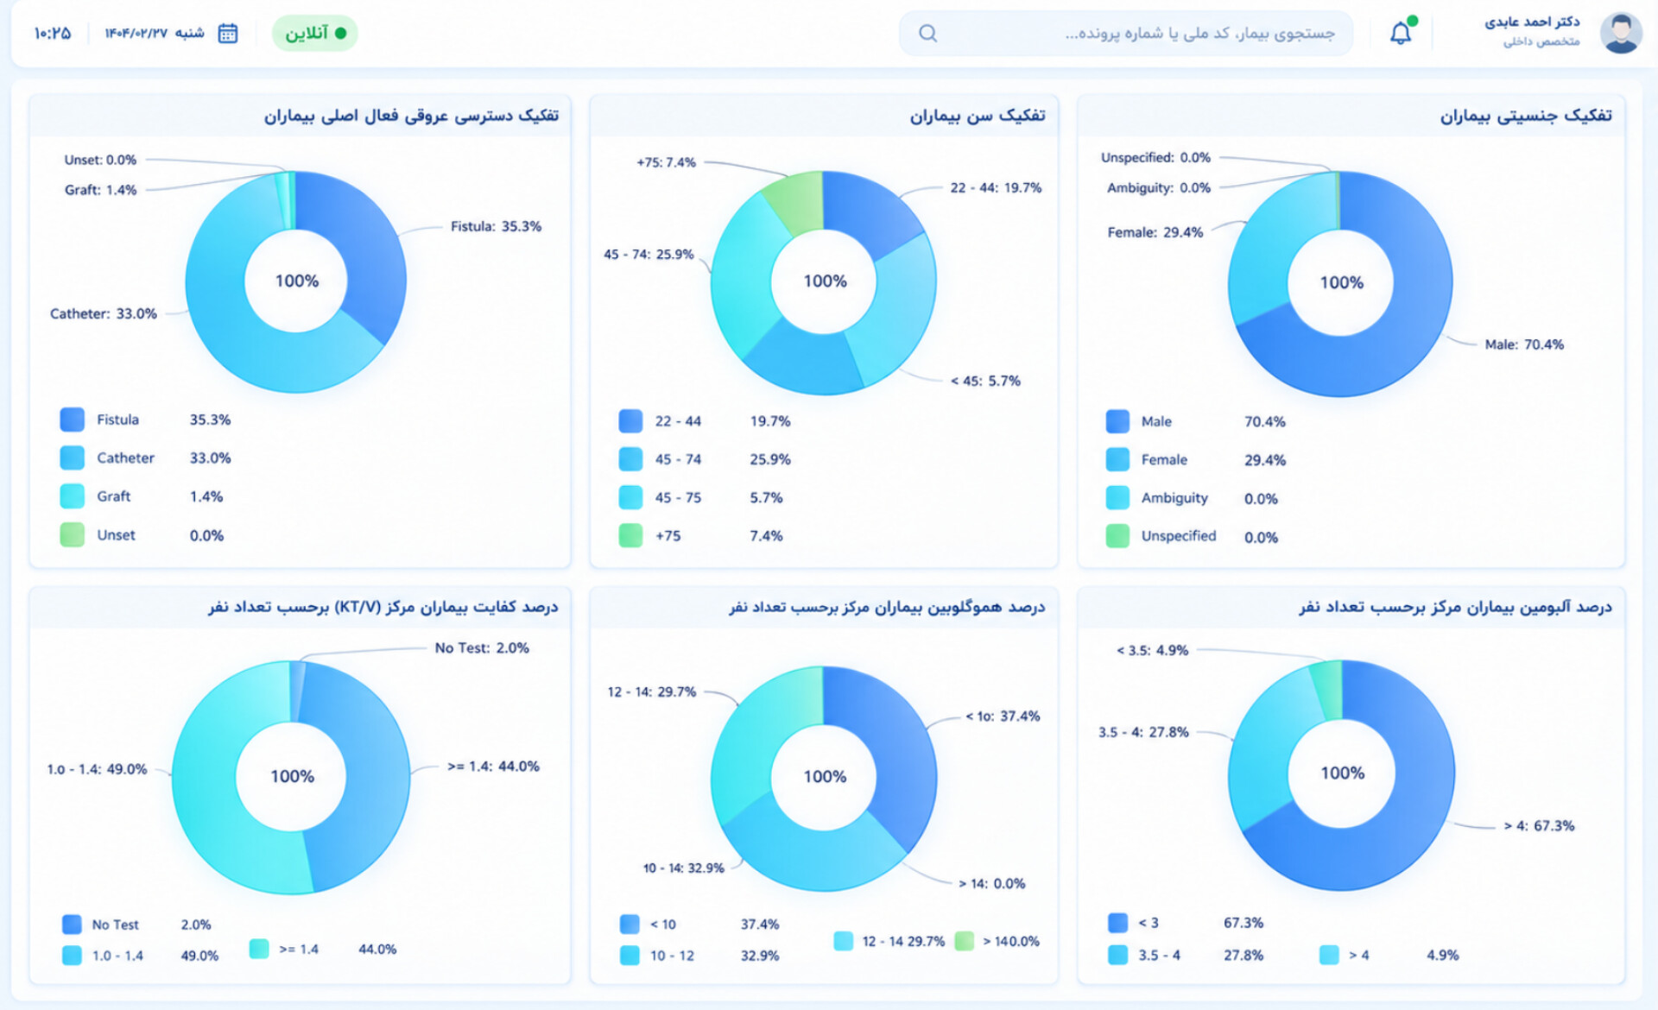Focus the patient search field
Viewport: 1658px width, 1010px height.
pyautogui.click(x=1126, y=34)
